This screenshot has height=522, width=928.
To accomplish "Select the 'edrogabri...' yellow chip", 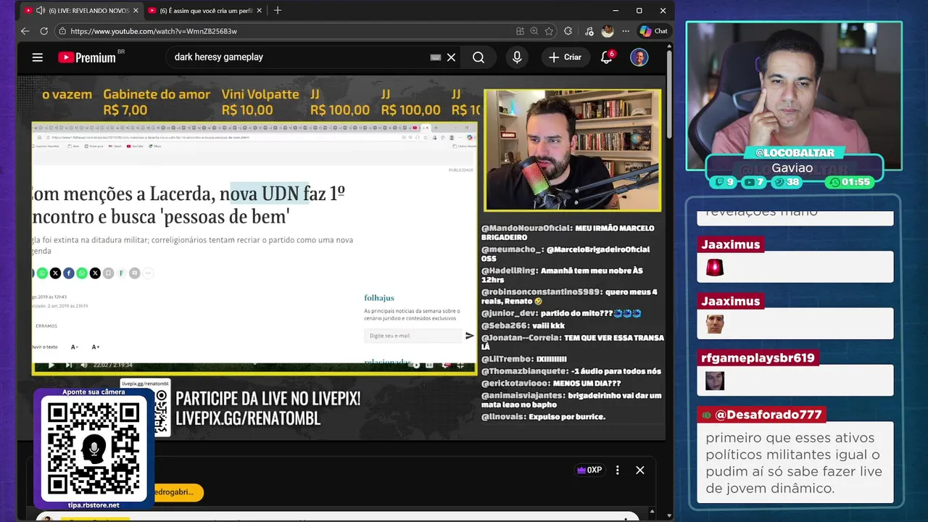I will (178, 492).
